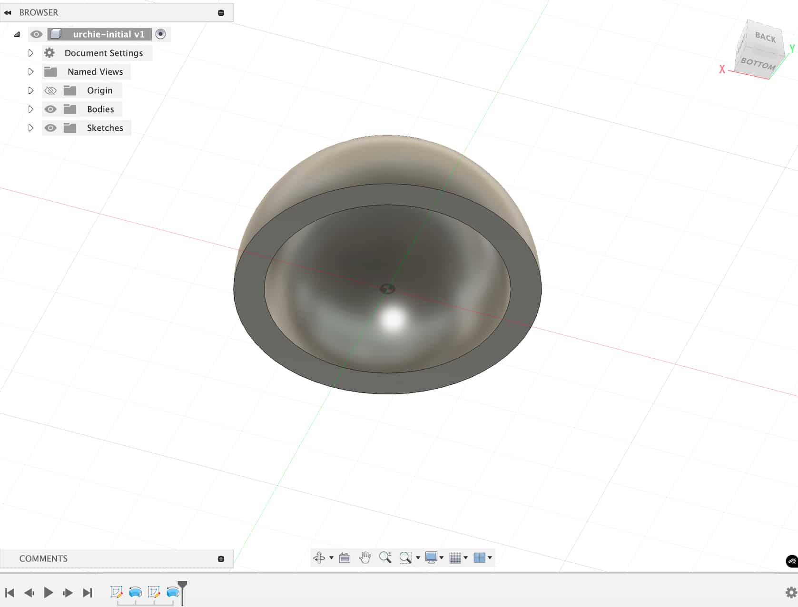Collapse the Browser panel with the arrows
The height and width of the screenshot is (607, 798).
(x=8, y=13)
